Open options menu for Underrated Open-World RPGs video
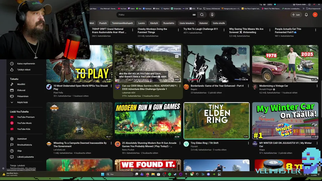This screenshot has height=181, width=322. point(111,86)
